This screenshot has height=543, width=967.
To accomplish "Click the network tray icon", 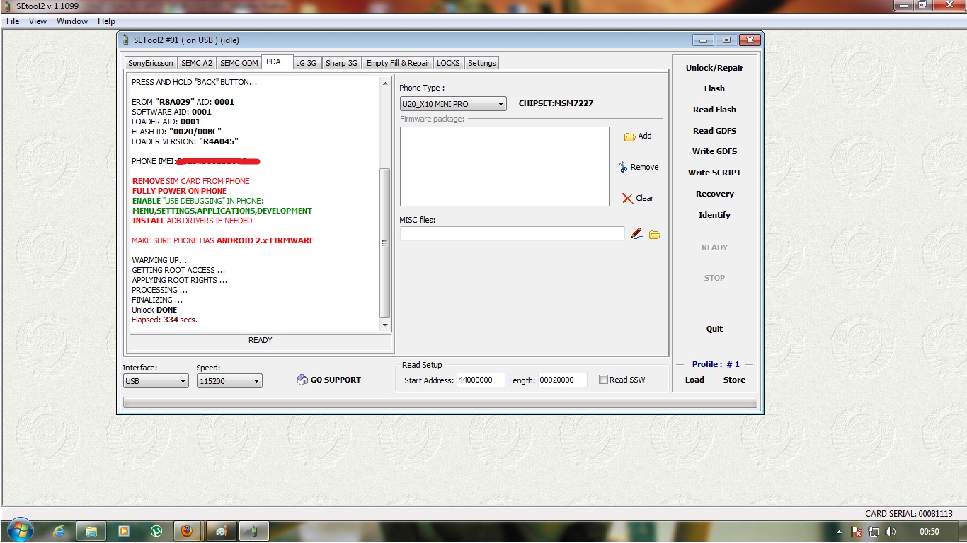I will coord(874,532).
